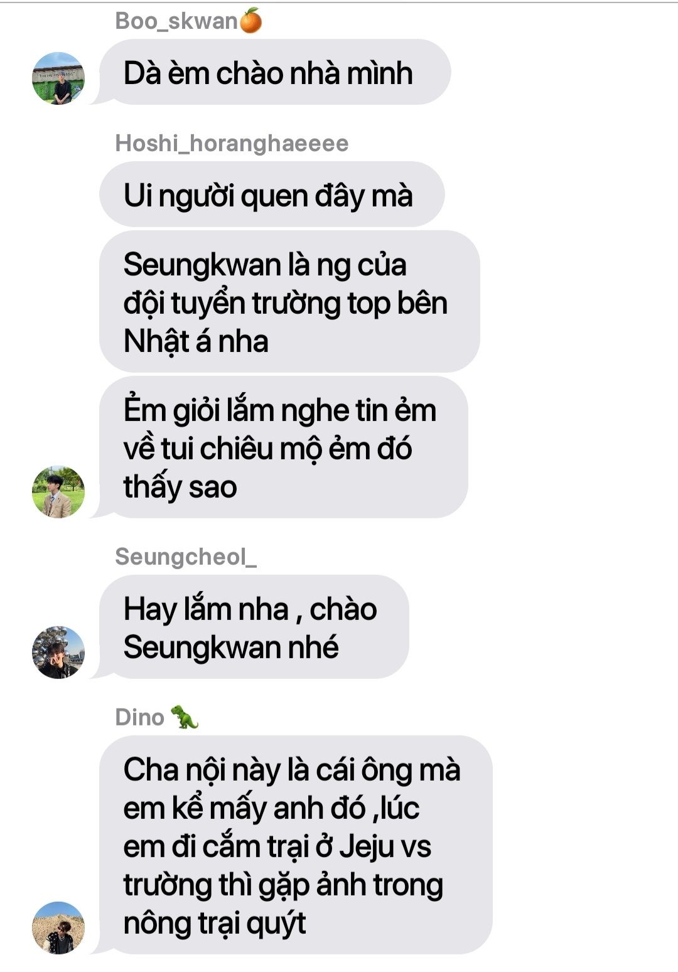Open Seungcheol_'s circular avatar
Image resolution: width=678 pixels, height=972 pixels.
58,653
